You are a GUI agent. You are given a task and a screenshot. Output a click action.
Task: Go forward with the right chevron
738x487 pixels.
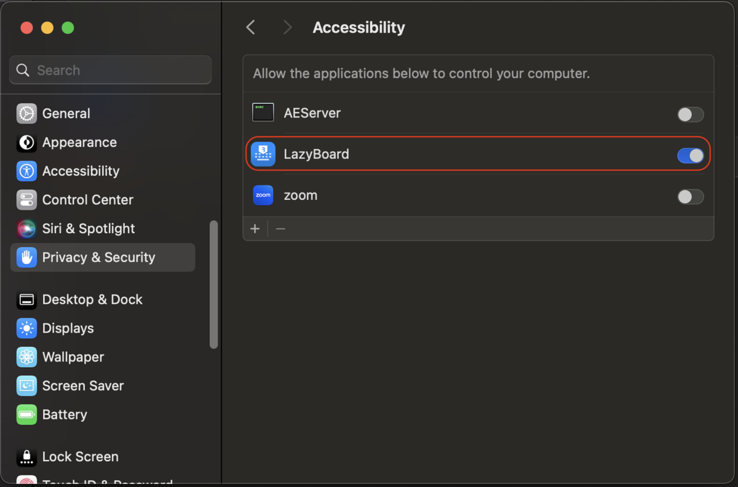tap(287, 27)
